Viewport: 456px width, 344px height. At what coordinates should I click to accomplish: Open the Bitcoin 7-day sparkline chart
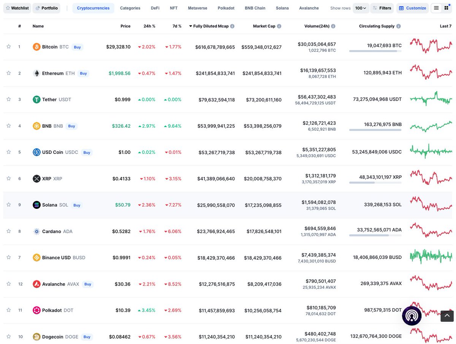point(431,46)
